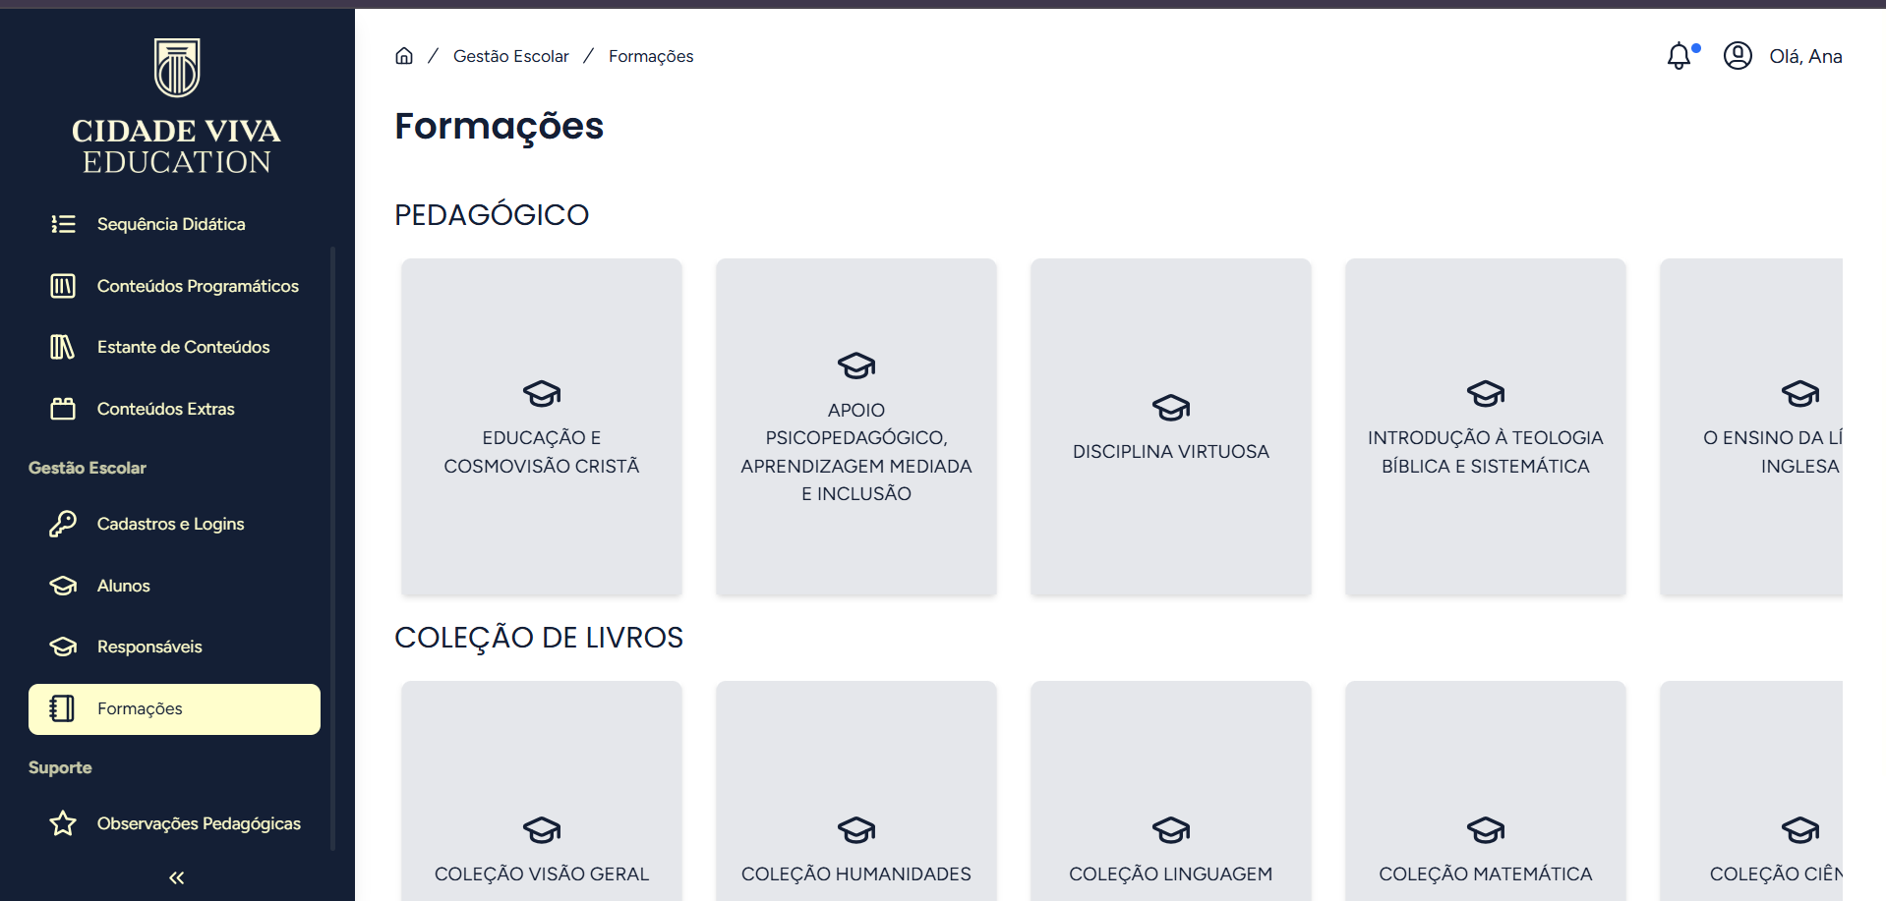Click the home icon in breadcrumb

pos(404,56)
